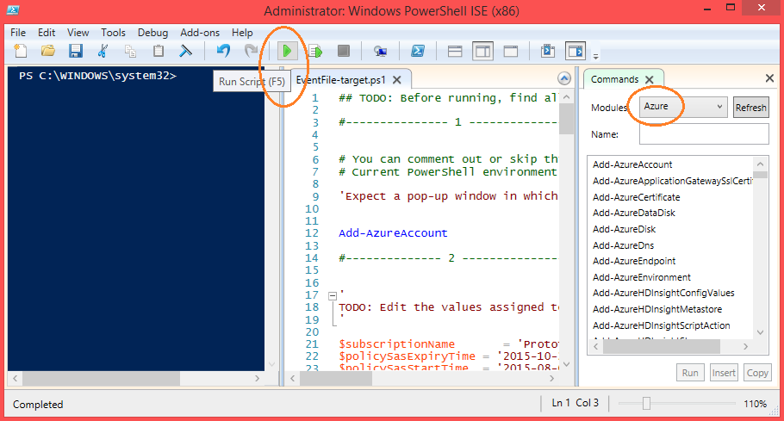This screenshot has width=784, height=421.
Task: Click the Insert button
Action: point(724,373)
